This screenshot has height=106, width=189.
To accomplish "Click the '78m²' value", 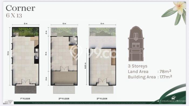I will pyautogui.click(x=165, y=71).
